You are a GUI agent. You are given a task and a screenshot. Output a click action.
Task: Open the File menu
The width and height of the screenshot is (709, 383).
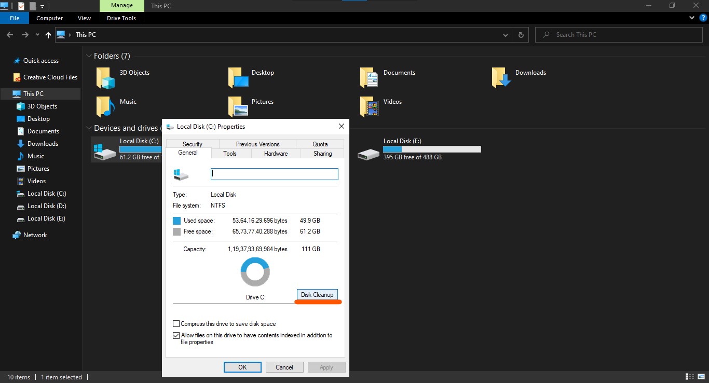[15, 18]
